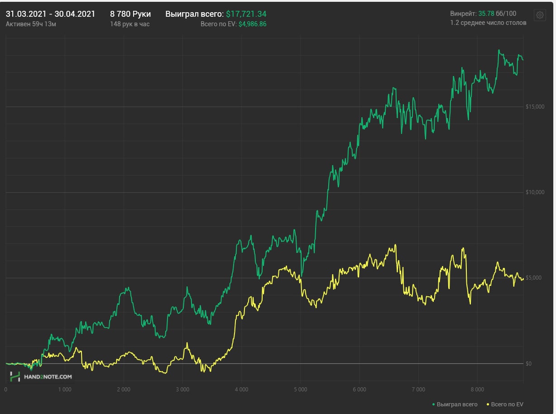Click the winrate value 35.78 бб/100
The height and width of the screenshot is (414, 556).
coord(497,14)
